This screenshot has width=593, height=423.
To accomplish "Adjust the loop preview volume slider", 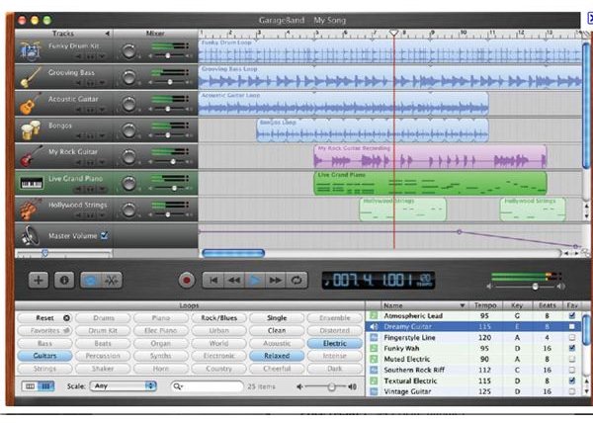I will pos(331,386).
